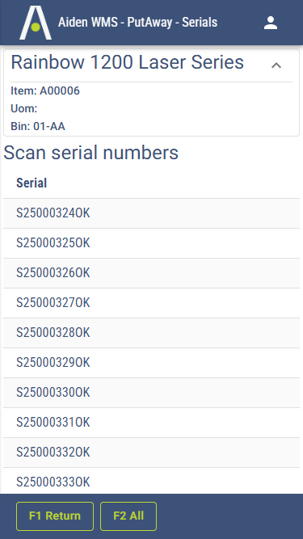Collapse the Rainbow 1200 Laser Series panel
The width and height of the screenshot is (303, 539).
tap(276, 65)
